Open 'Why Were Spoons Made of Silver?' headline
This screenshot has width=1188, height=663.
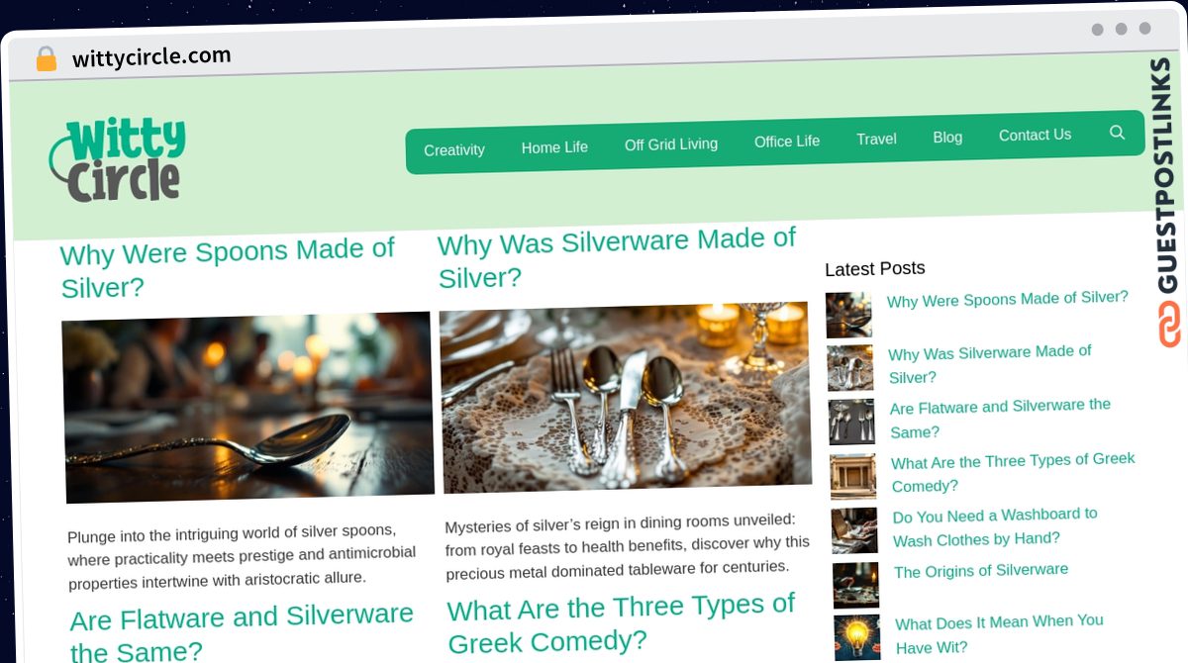coord(228,268)
